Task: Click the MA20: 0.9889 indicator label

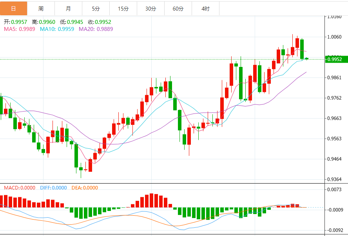Action: point(96,29)
